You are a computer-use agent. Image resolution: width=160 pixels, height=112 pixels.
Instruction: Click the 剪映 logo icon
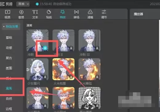(x=2, y=4)
